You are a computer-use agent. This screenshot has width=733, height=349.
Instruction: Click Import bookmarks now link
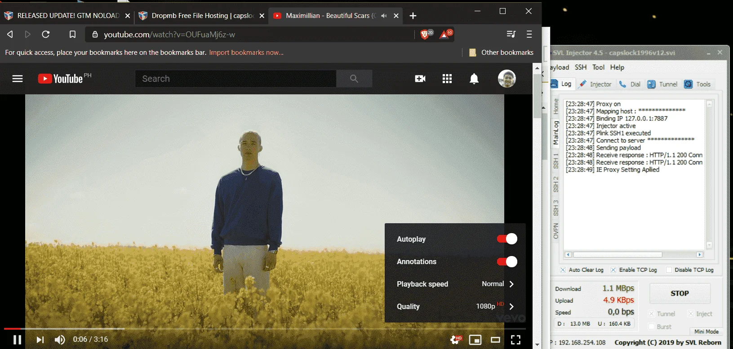[x=246, y=53]
